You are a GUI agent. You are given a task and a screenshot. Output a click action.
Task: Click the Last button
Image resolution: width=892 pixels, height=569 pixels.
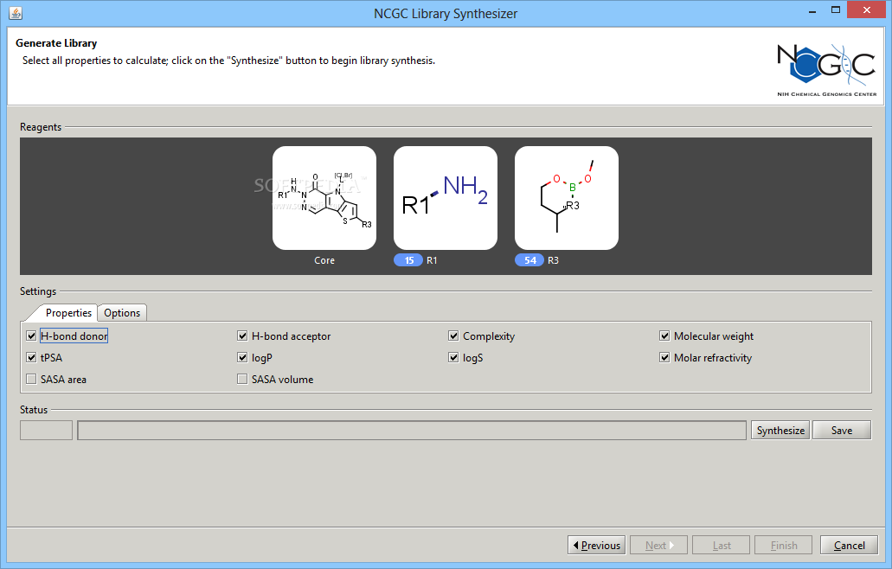point(722,545)
